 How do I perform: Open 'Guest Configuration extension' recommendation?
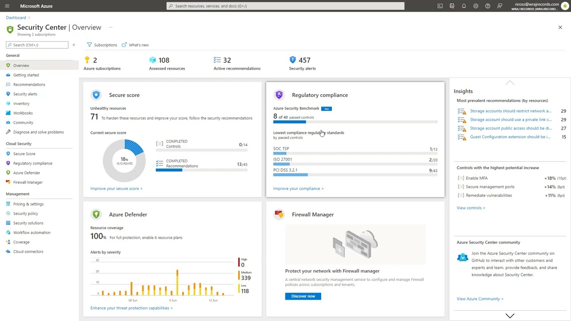tap(510, 137)
